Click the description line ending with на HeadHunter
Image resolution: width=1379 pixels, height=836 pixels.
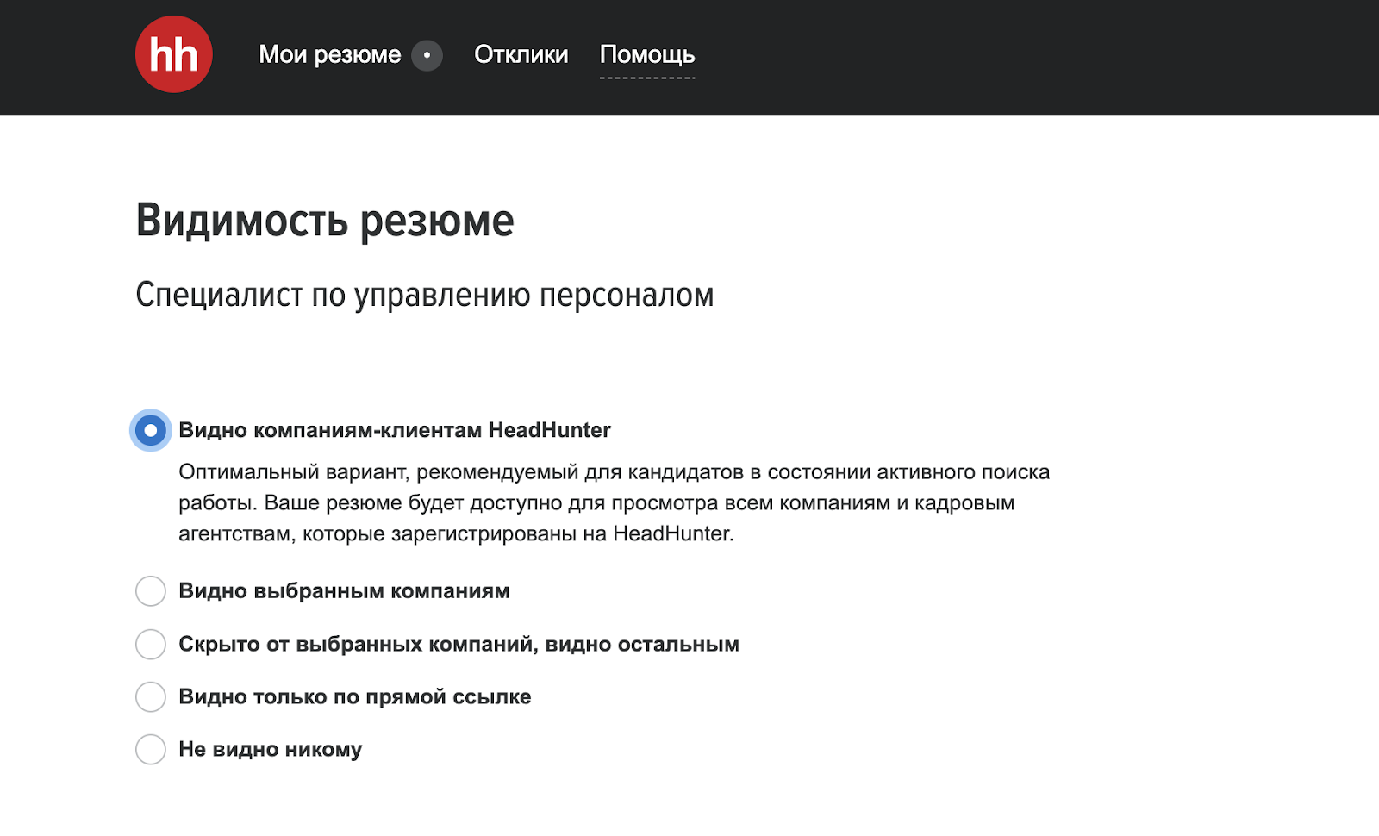[x=456, y=534]
